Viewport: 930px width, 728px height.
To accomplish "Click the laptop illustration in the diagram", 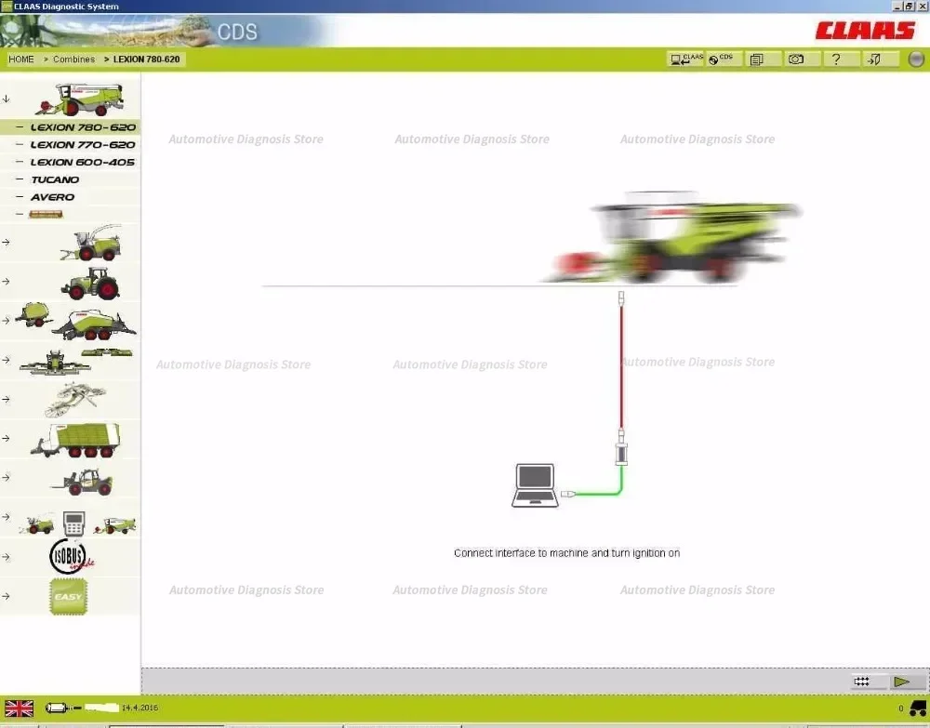I will pos(535,485).
